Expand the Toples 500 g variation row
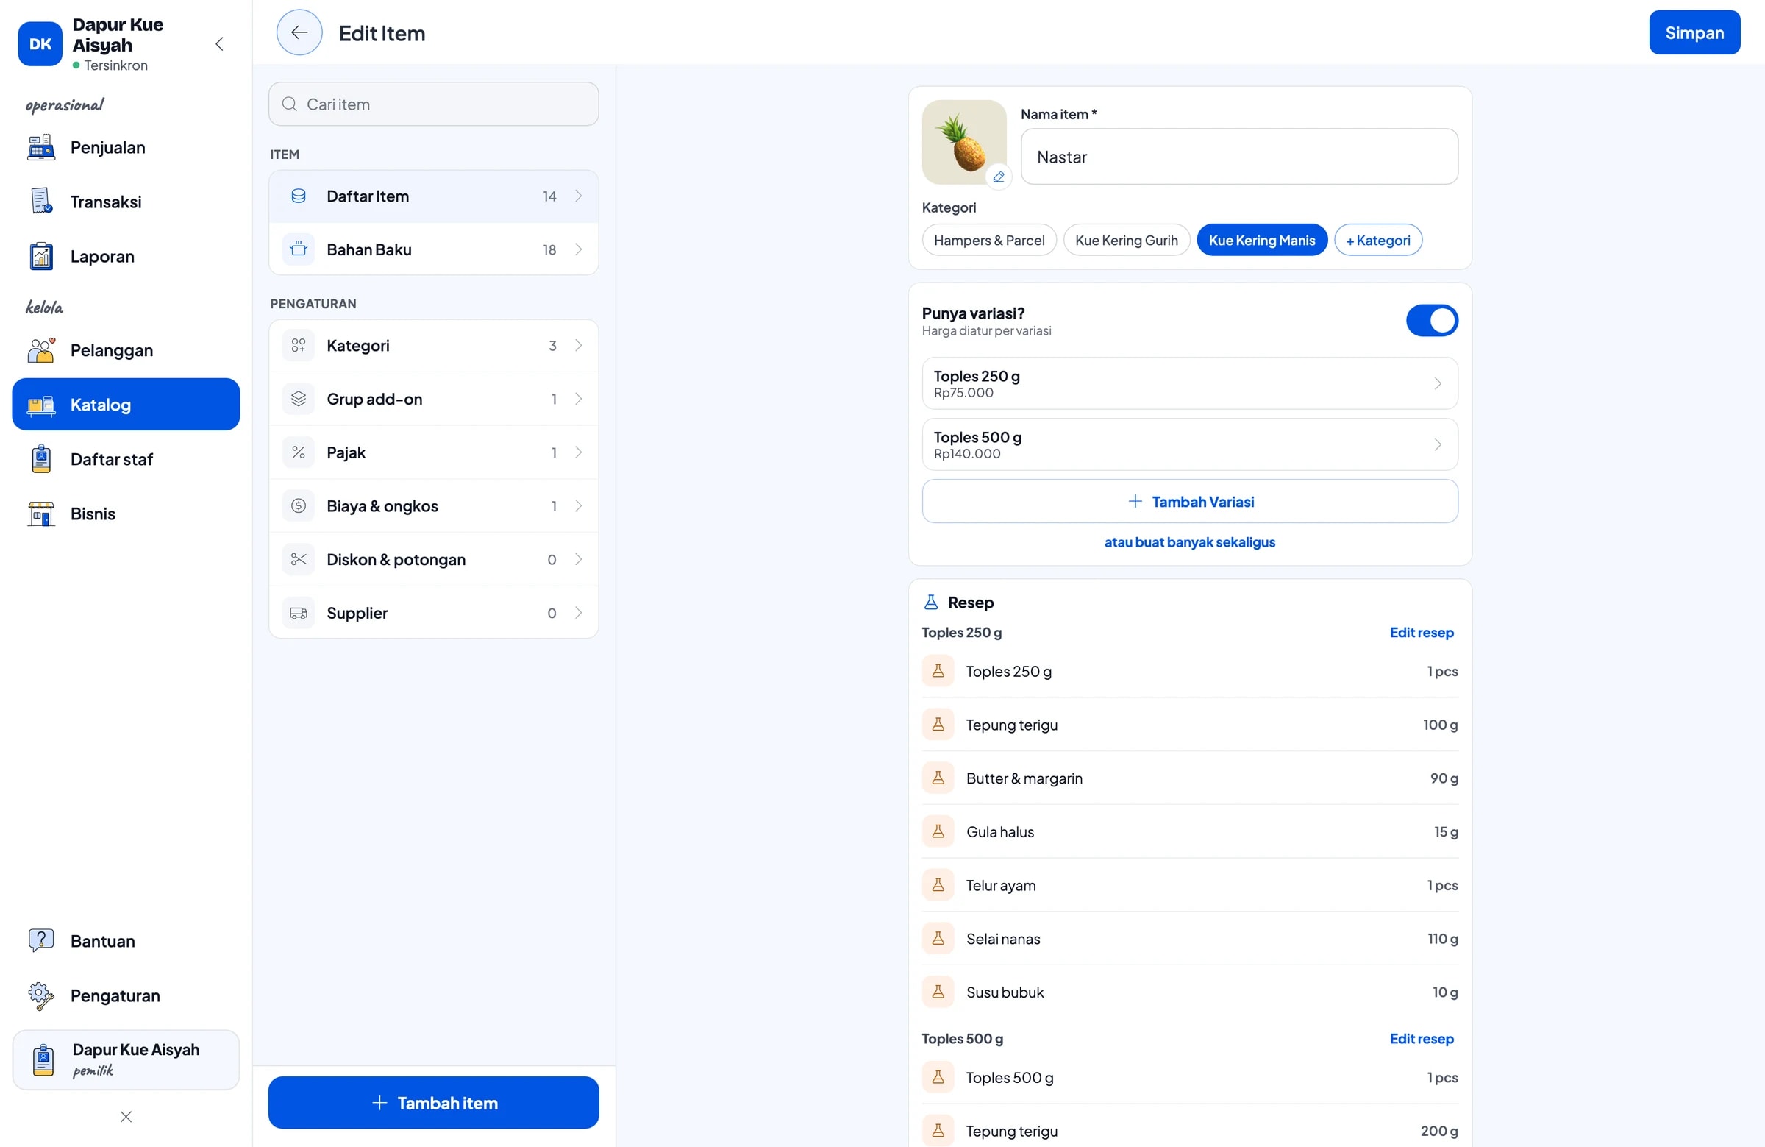This screenshot has height=1147, width=1765. 1189,444
